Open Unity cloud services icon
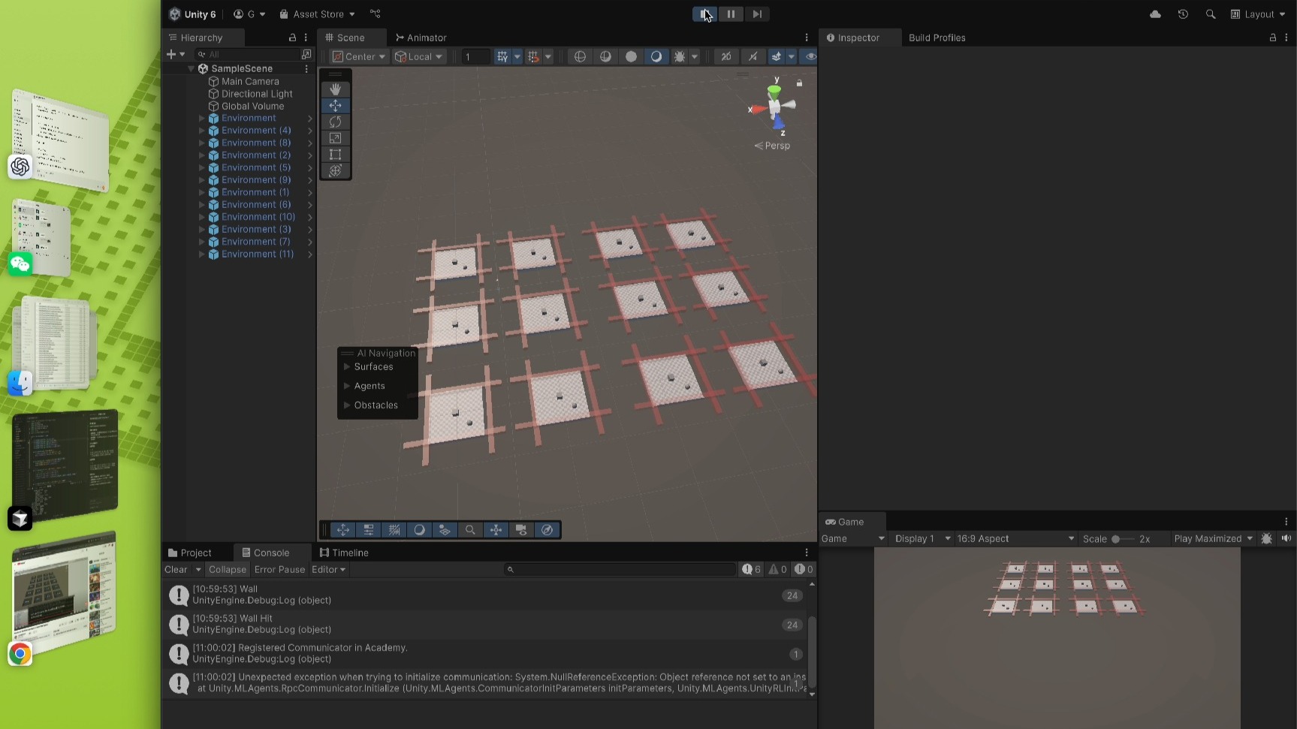1297x729 pixels. [1155, 14]
